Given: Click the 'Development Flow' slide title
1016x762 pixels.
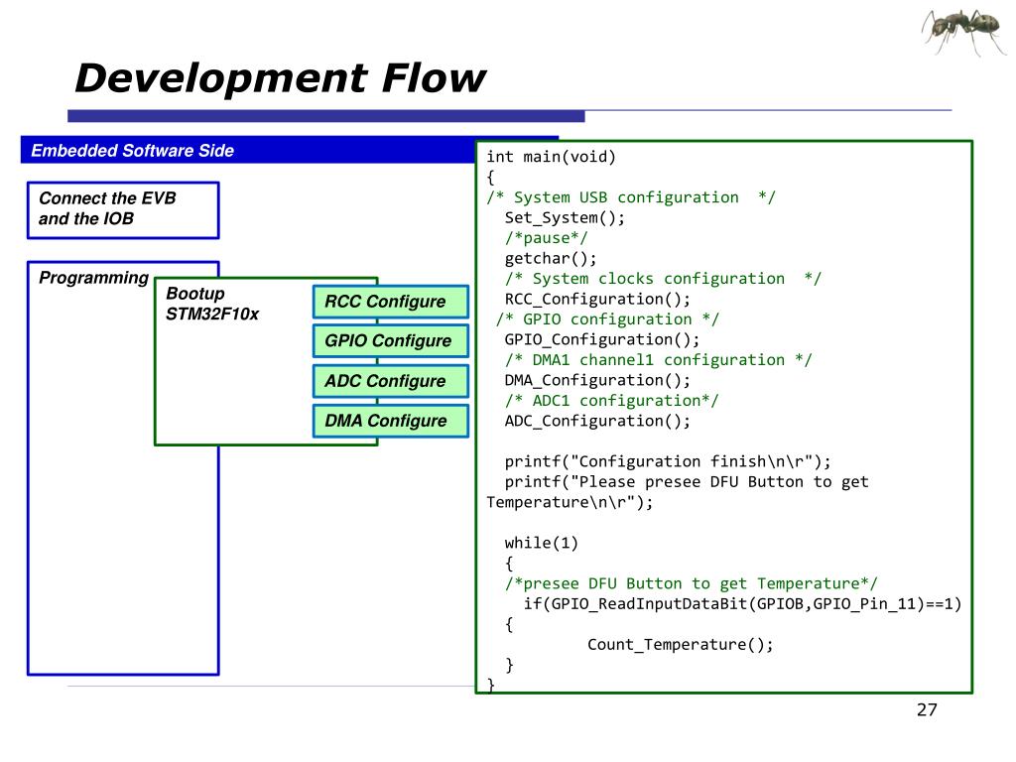Looking at the screenshot, I should click(x=280, y=77).
